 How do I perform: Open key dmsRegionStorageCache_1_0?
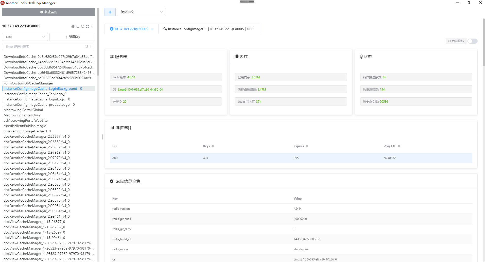point(27,131)
